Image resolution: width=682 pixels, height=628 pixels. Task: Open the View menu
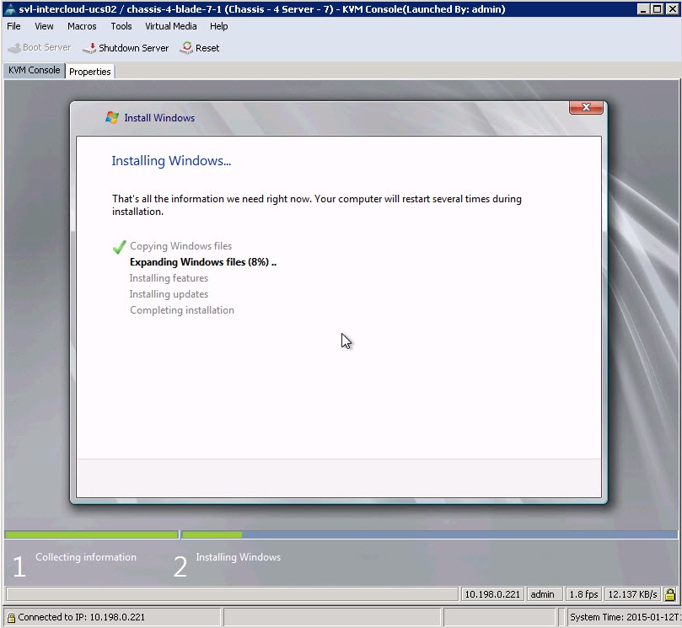(x=44, y=26)
